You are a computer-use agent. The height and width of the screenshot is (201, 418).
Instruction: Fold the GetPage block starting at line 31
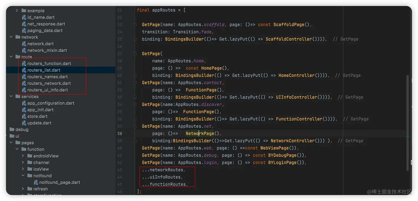click(x=135, y=83)
